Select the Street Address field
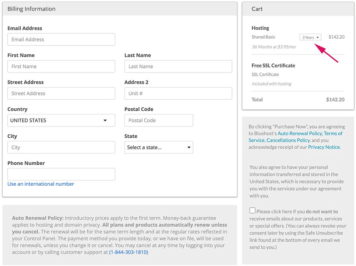 61,93
